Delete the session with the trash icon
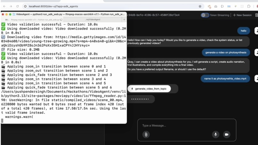This screenshot has height=145, width=258. (256, 15)
